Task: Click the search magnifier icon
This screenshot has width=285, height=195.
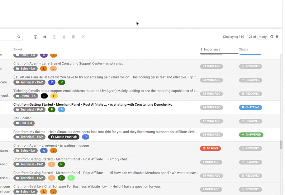Action: (19, 36)
